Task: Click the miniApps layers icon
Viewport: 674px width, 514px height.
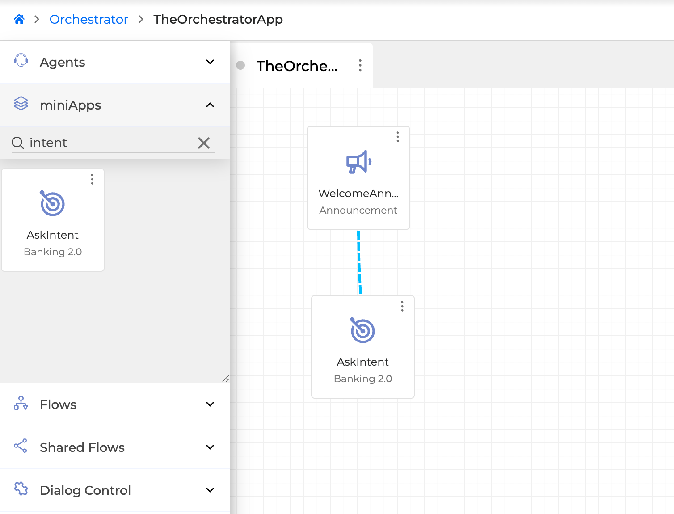Action: pyautogui.click(x=21, y=104)
